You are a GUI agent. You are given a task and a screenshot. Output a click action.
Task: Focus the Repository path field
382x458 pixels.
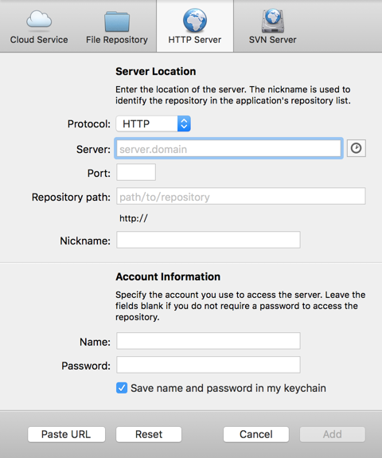coord(241,196)
